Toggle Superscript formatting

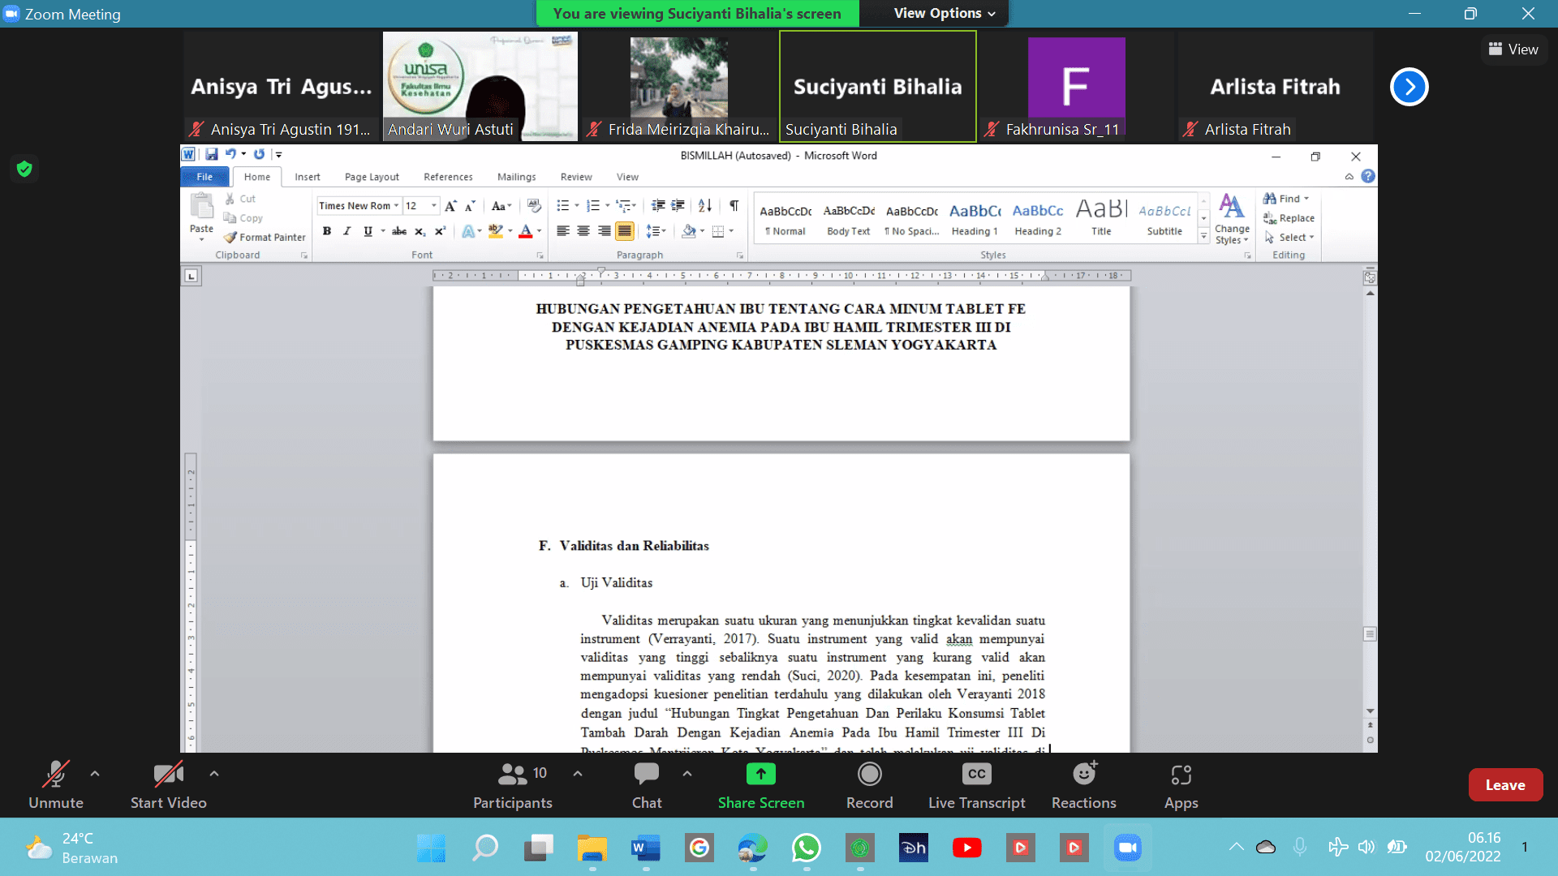(440, 231)
